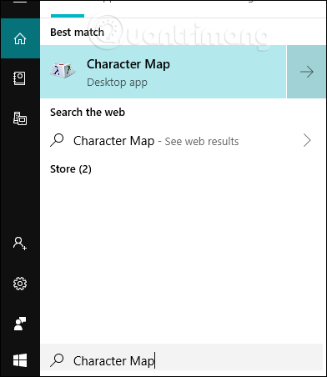Click the Best match heading
This screenshot has width=327, height=377.
(78, 33)
